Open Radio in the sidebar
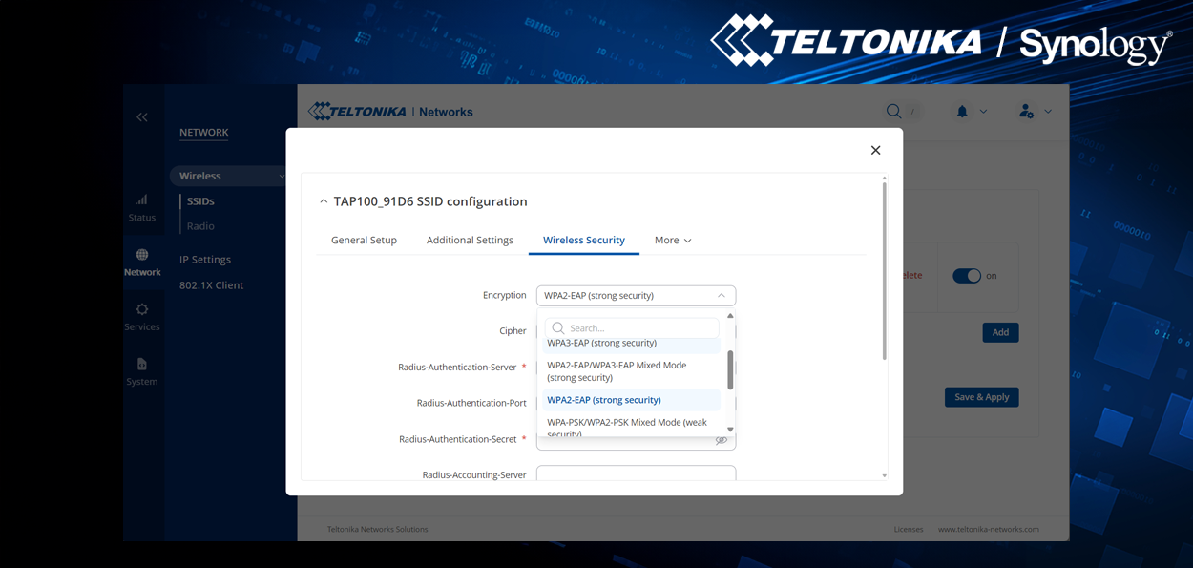This screenshot has height=568, width=1193. pyautogui.click(x=200, y=226)
